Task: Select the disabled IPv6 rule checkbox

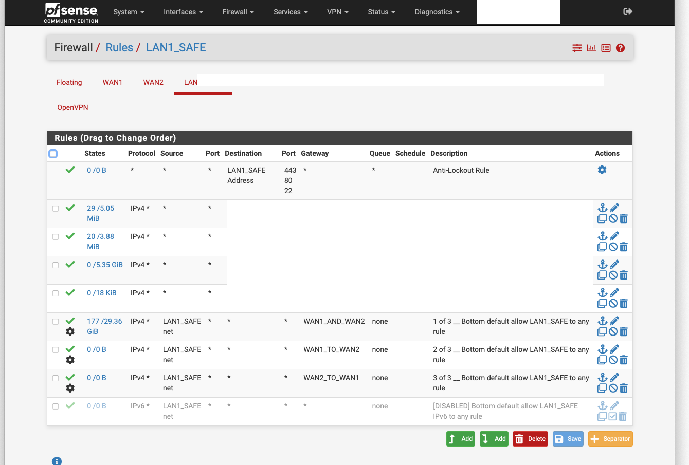Action: (x=56, y=406)
